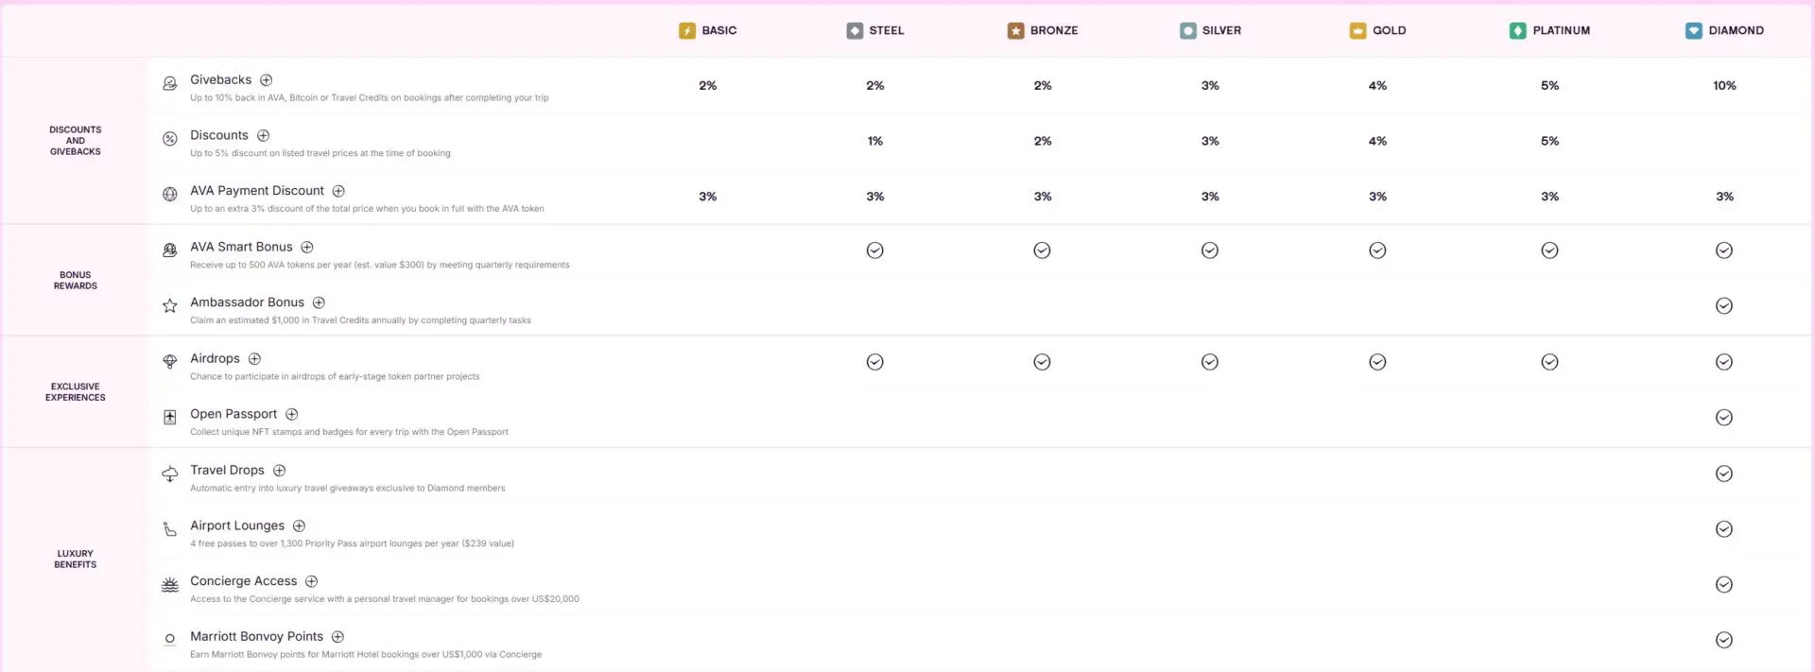Click the Steel tier badge icon
The height and width of the screenshot is (672, 1815).
(855, 31)
